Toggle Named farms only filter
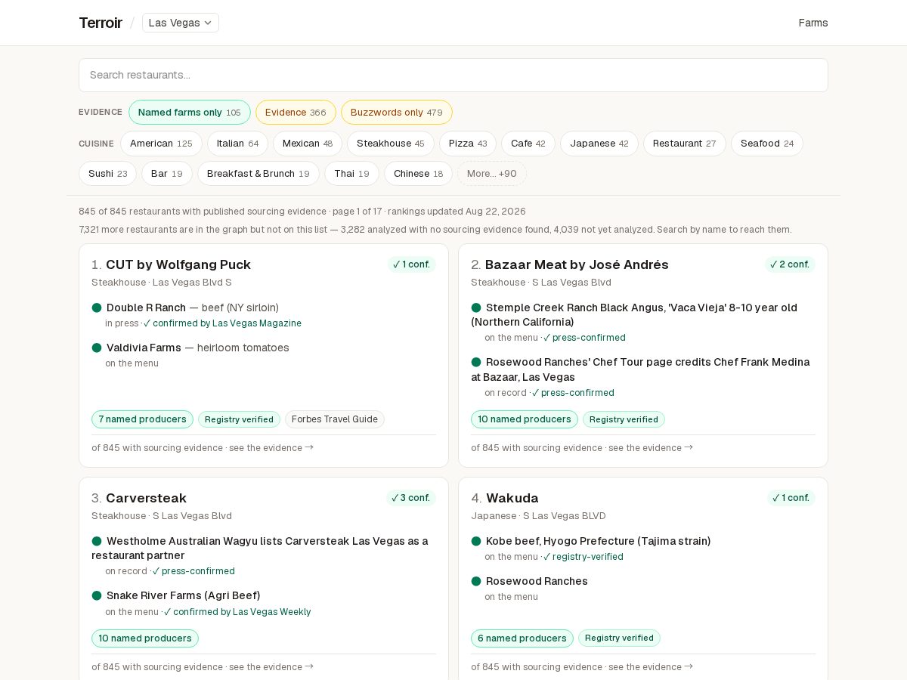The width and height of the screenshot is (907, 680). coord(190,113)
